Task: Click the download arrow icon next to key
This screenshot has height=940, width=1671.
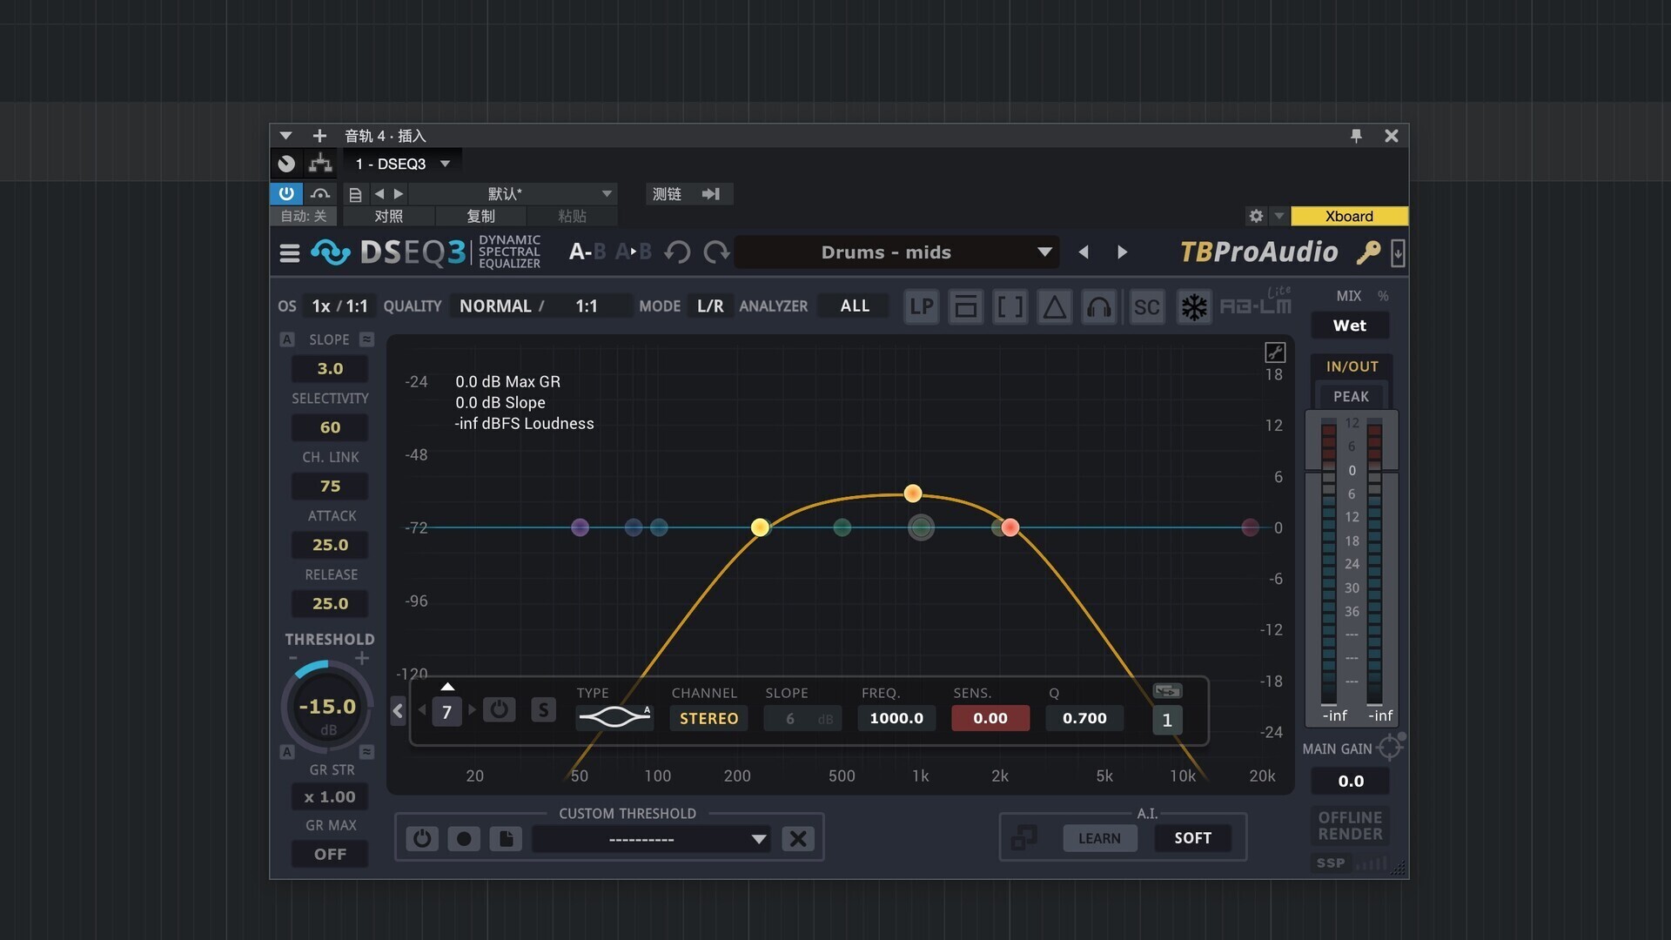Action: point(1398,253)
